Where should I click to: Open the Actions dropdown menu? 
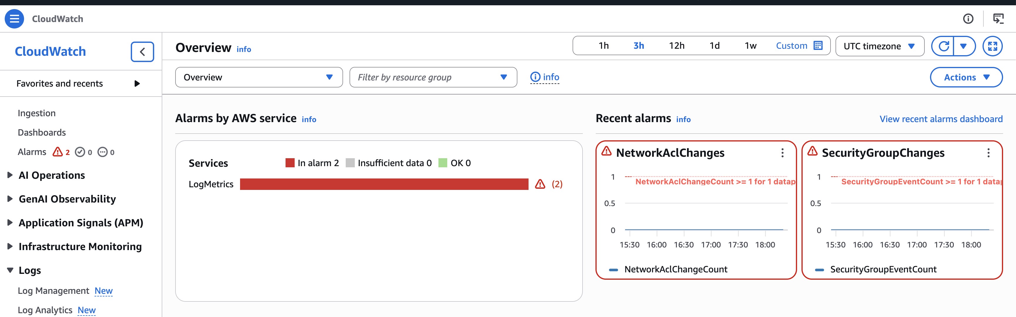click(x=966, y=77)
